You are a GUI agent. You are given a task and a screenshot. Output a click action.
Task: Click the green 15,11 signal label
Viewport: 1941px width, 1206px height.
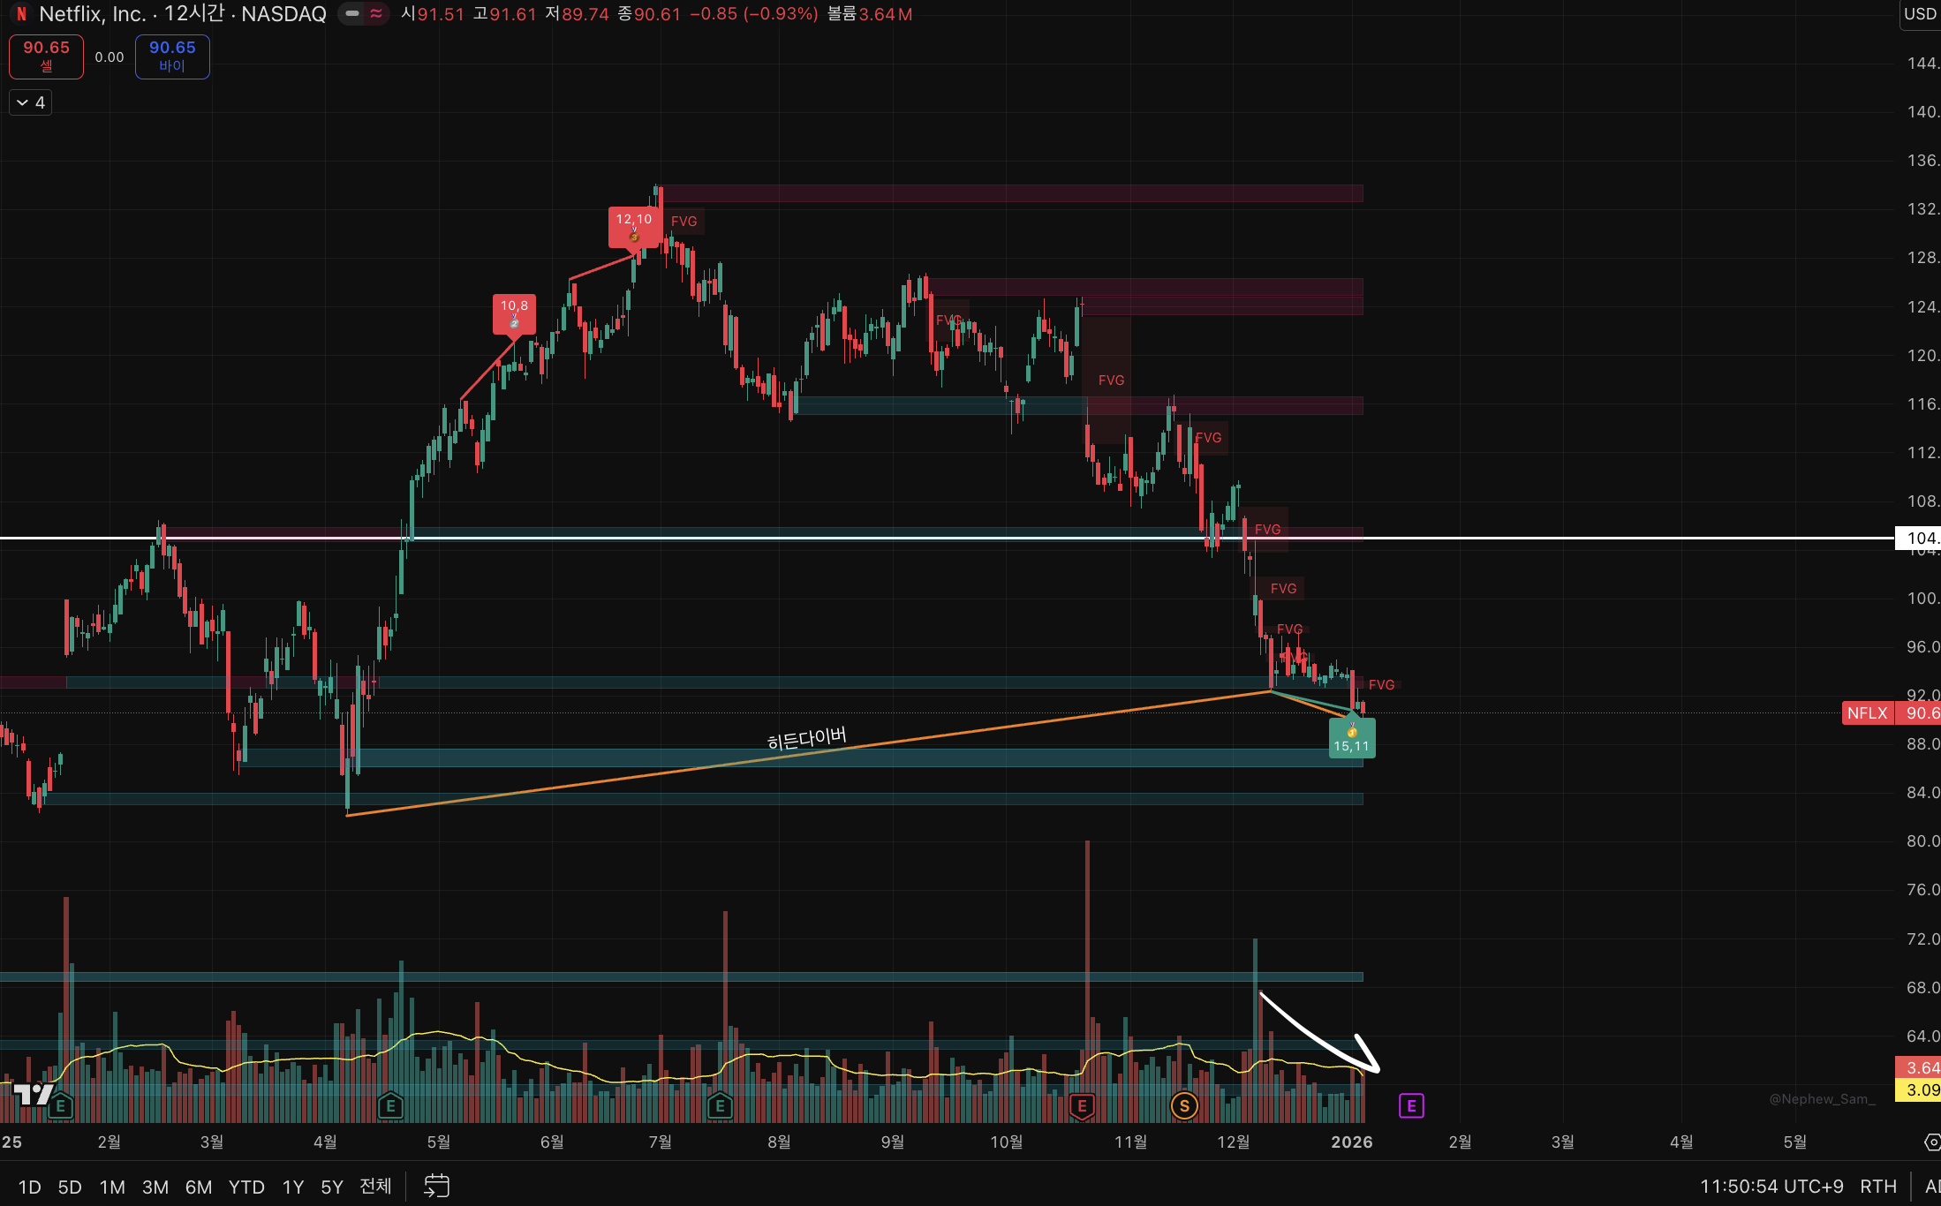point(1351,738)
